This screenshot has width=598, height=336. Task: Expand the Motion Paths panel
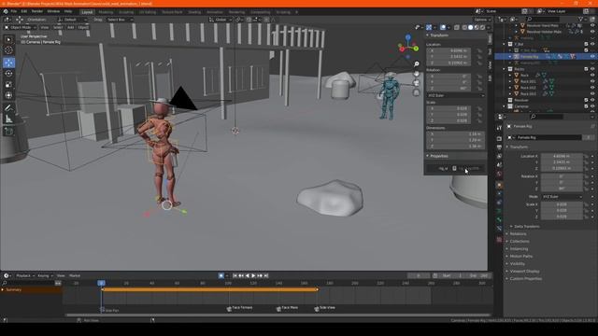pyautogui.click(x=520, y=256)
